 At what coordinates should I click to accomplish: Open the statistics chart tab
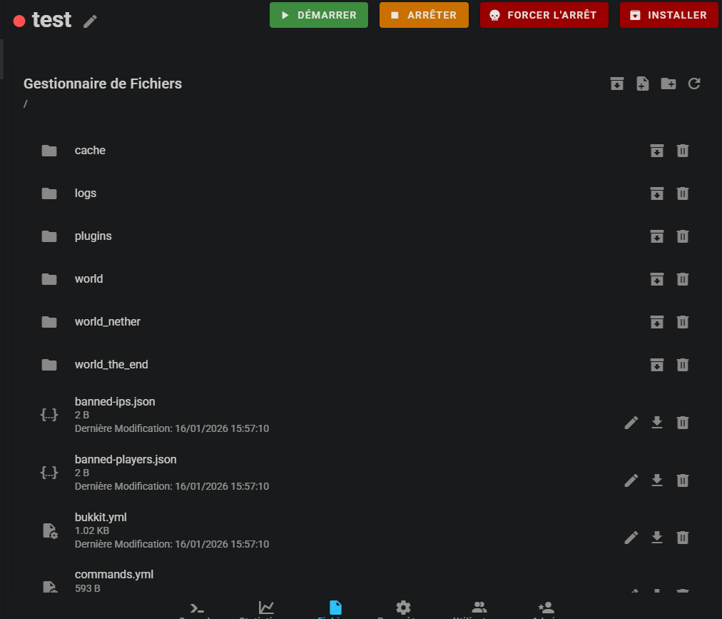coord(266,608)
